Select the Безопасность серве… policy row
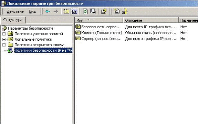The width and height of the screenshot is (198, 124). pos(101,27)
